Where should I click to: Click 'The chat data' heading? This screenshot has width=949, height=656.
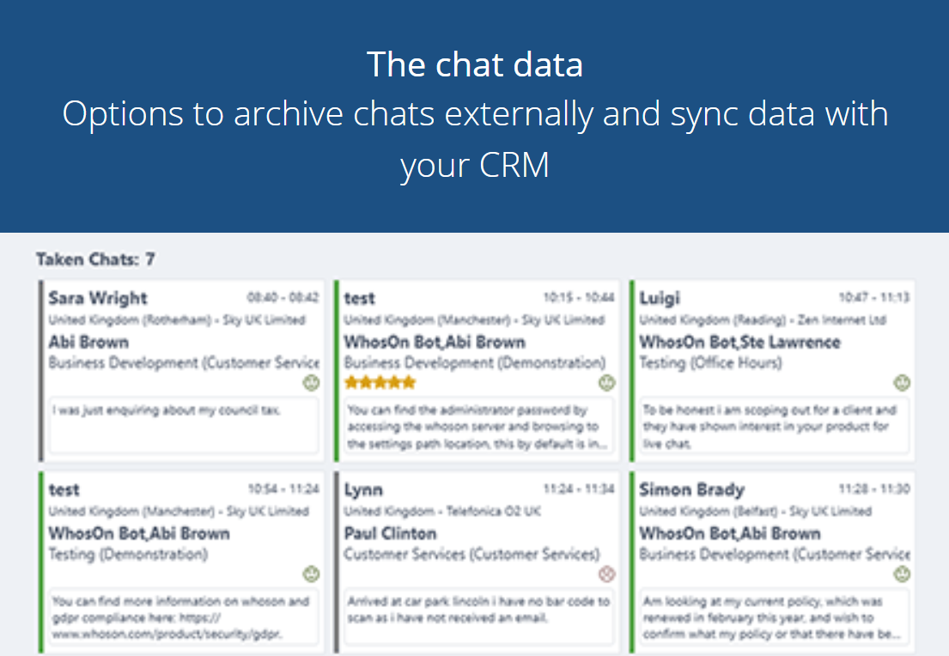point(474,64)
